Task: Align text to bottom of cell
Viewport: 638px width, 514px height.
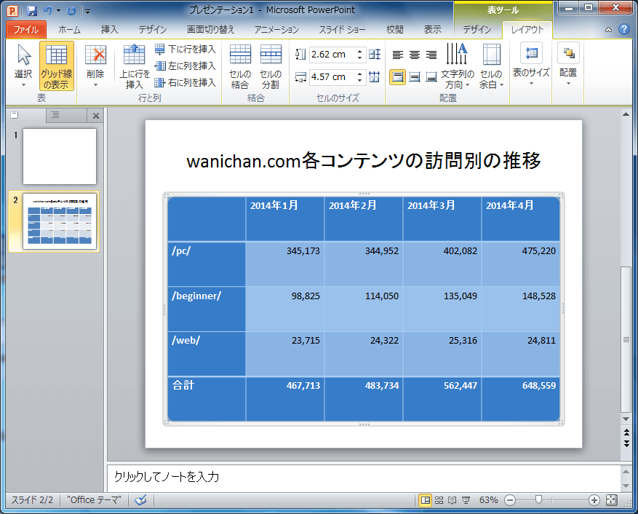Action: click(x=431, y=77)
